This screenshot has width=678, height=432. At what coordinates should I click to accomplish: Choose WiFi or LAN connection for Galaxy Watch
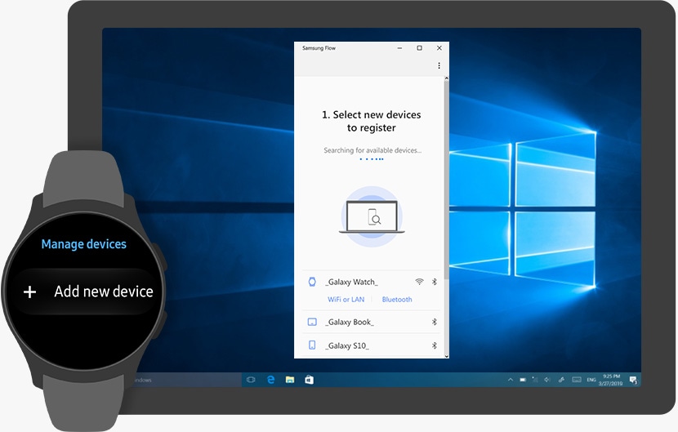tap(346, 300)
